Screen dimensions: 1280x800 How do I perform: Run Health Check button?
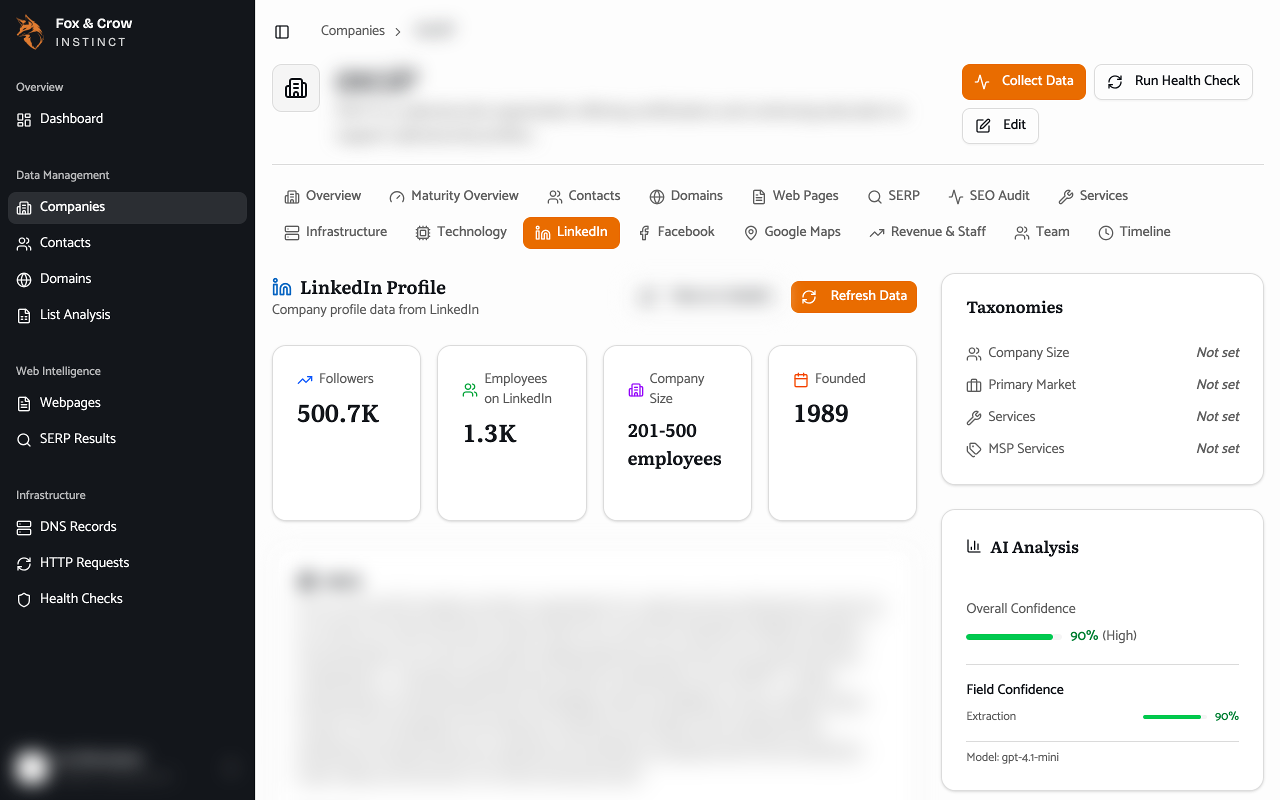[x=1172, y=81]
